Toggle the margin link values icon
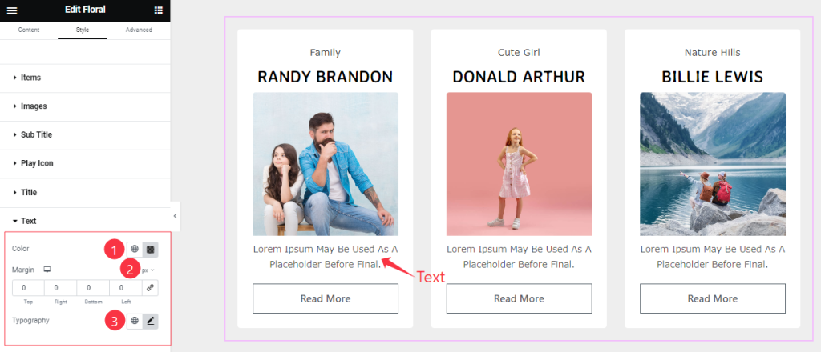 (150, 288)
